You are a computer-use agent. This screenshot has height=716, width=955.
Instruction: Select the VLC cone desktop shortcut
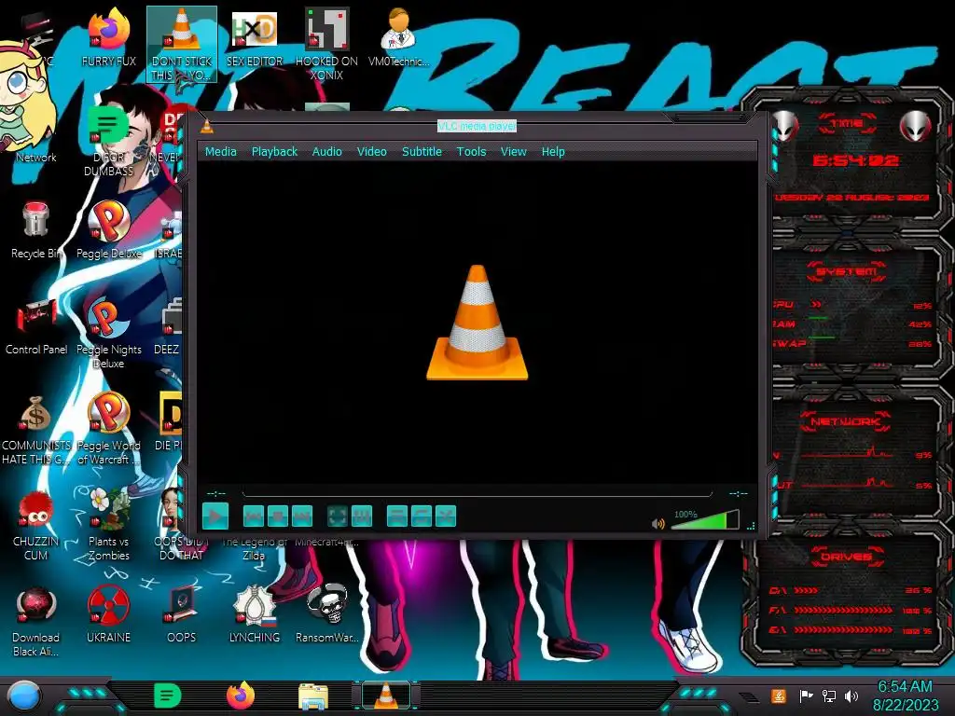[x=182, y=45]
